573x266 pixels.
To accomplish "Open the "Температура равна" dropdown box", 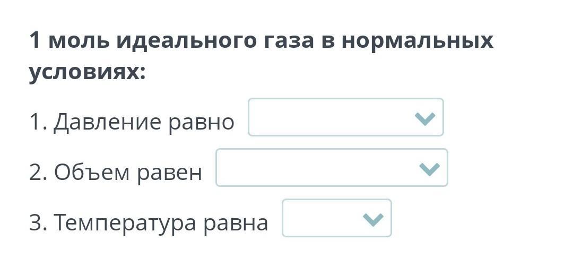I will pyautogui.click(x=336, y=218).
